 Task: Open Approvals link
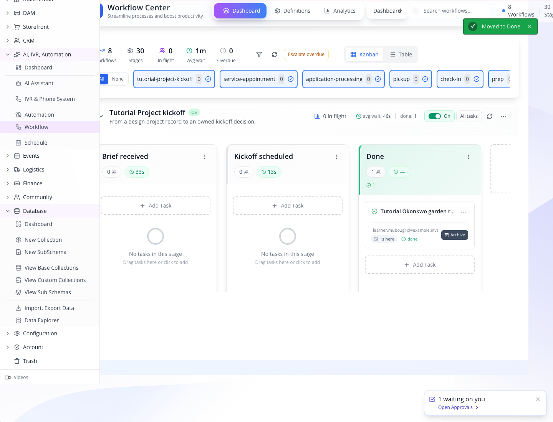[458, 407]
